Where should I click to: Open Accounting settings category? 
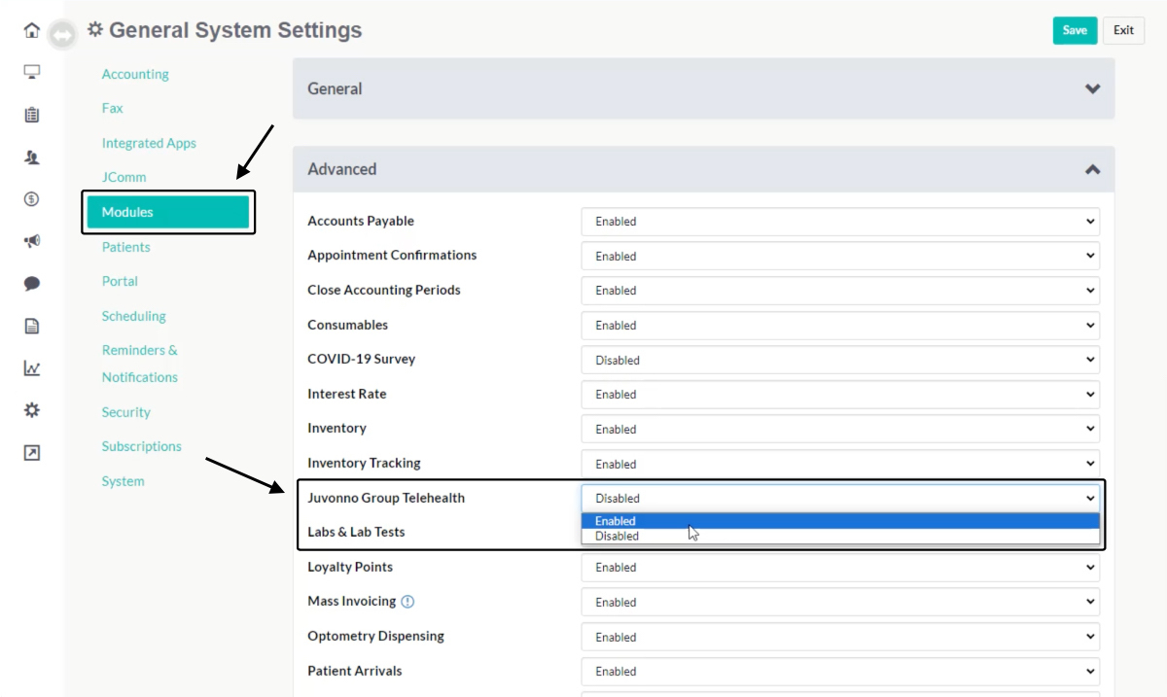(135, 74)
